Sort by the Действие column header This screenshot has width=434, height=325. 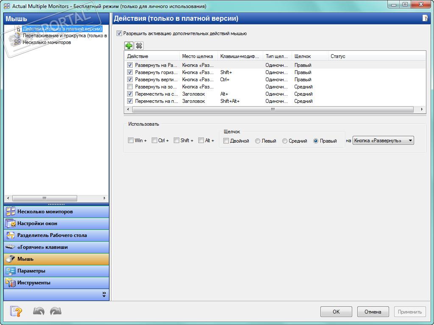152,56
